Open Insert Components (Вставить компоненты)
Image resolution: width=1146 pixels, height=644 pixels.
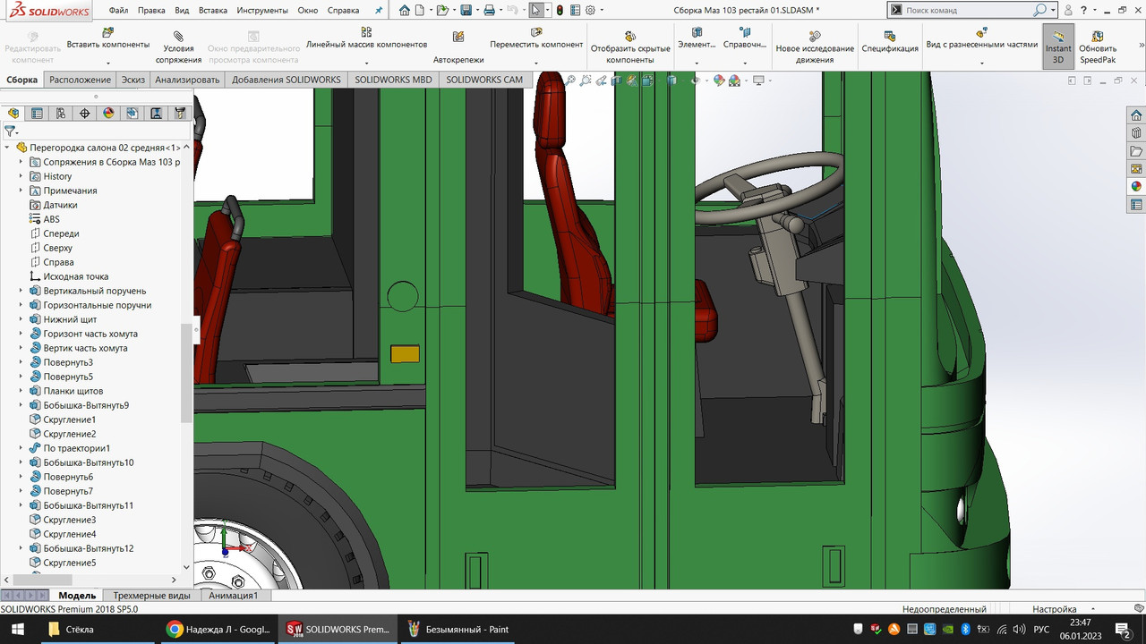click(107, 38)
